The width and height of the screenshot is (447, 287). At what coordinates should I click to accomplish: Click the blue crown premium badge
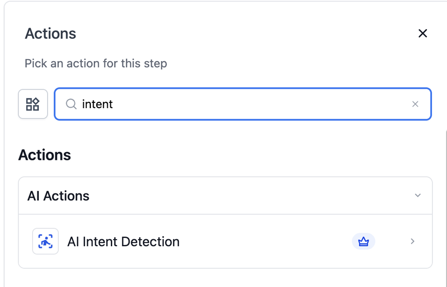(x=363, y=241)
